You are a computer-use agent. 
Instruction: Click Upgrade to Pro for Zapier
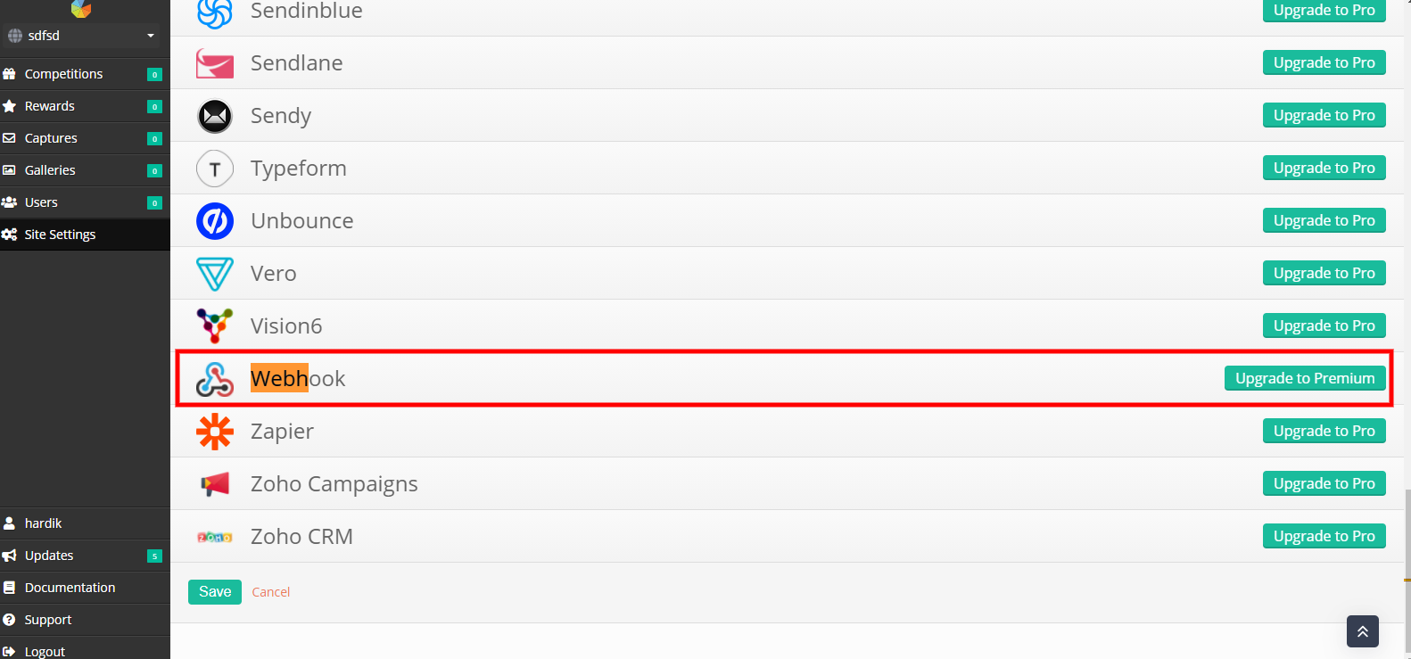(1324, 431)
